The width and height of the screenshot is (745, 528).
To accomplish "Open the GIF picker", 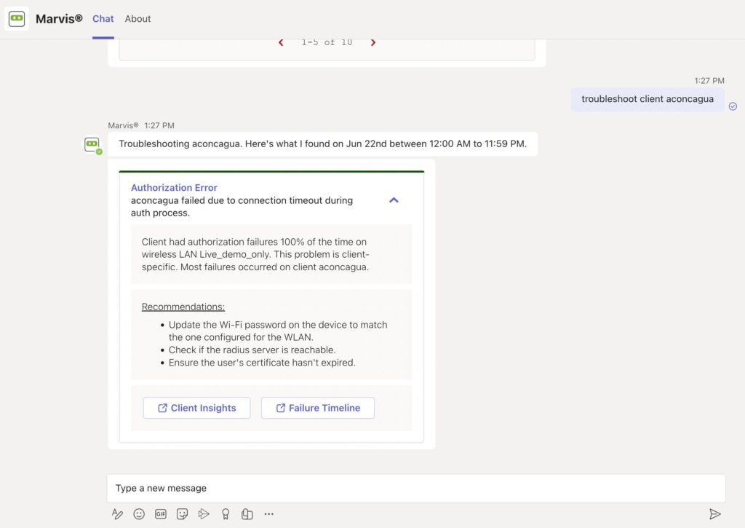I will tap(161, 514).
